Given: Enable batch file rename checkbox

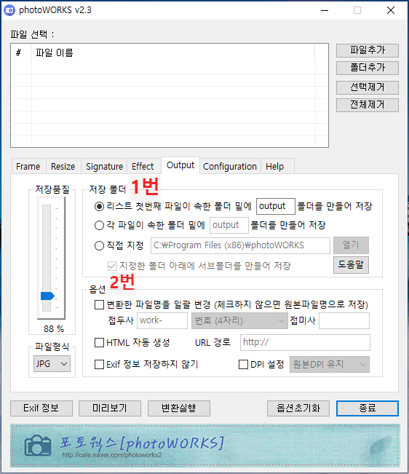Looking at the screenshot, I should click(99, 304).
